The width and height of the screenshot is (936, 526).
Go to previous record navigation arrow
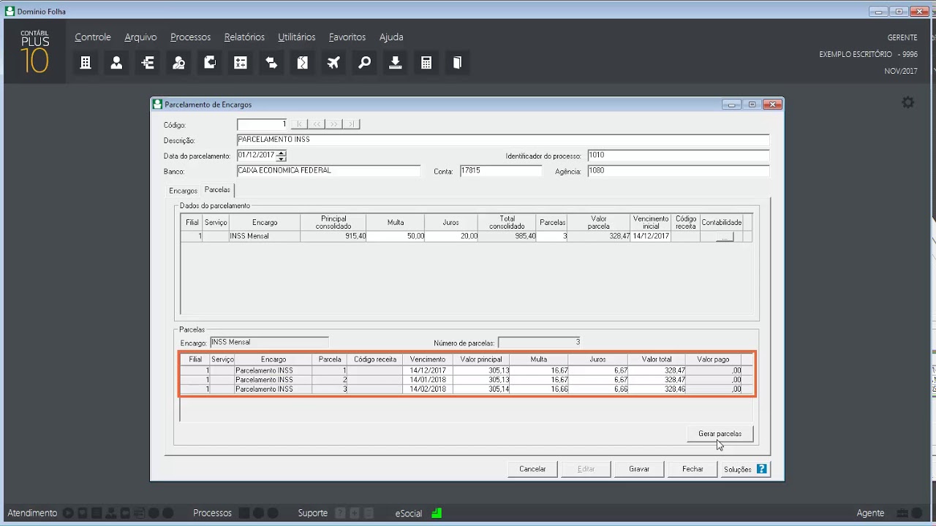[x=317, y=124]
